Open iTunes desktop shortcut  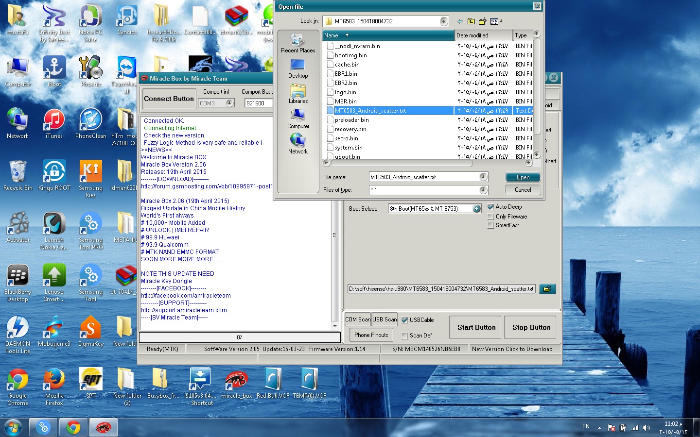(54, 123)
